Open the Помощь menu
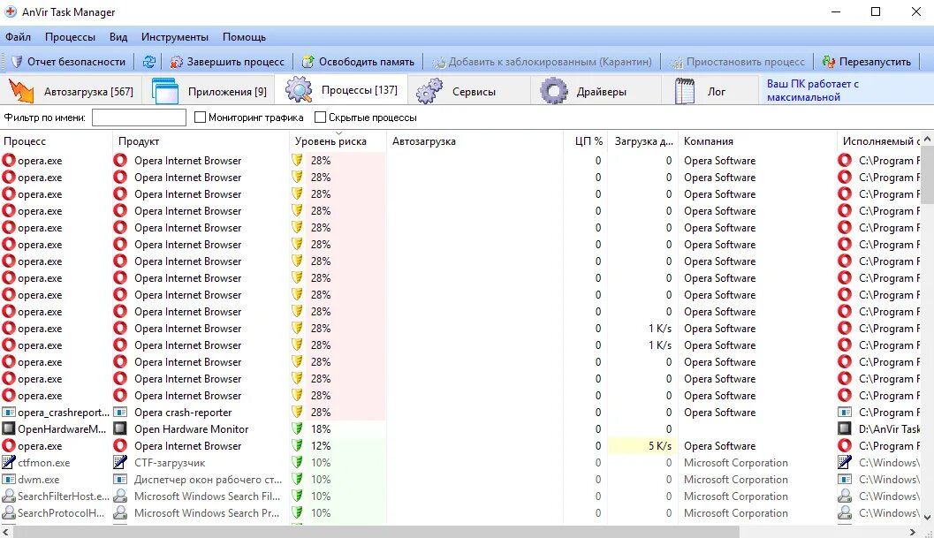Image resolution: width=934 pixels, height=538 pixels. coord(244,37)
